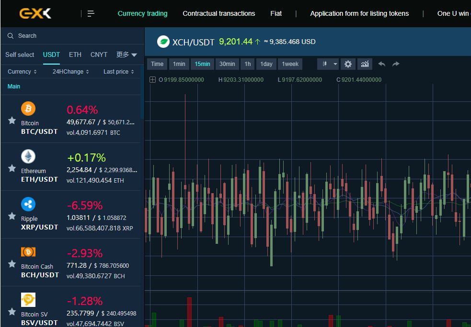Image resolution: width=471 pixels, height=327 pixels.
Task: Click the 9,201.44 current price
Action: coord(236,42)
